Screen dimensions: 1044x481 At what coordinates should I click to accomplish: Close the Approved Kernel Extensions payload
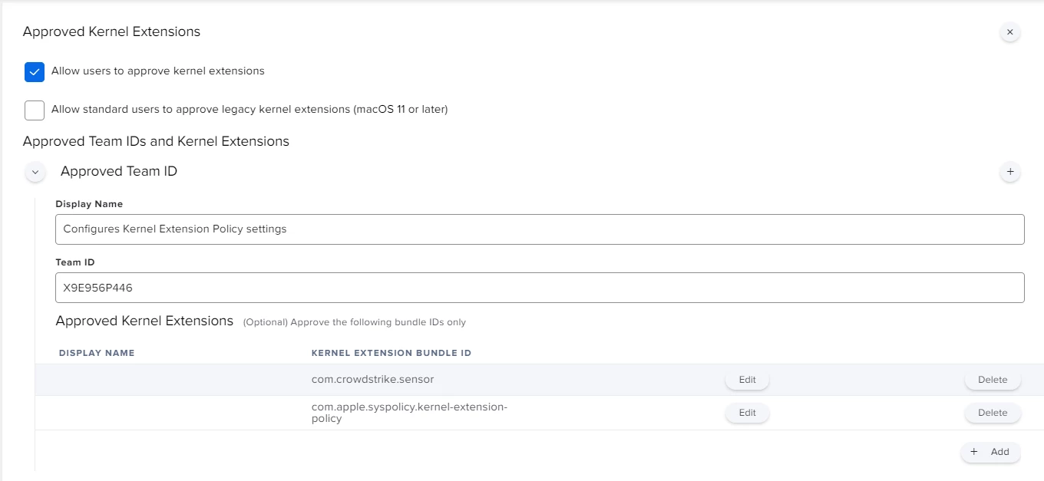point(1010,32)
